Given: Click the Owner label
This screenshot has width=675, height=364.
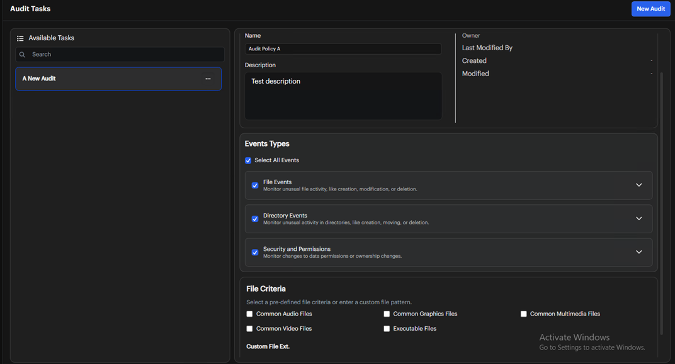Looking at the screenshot, I should click(471, 36).
